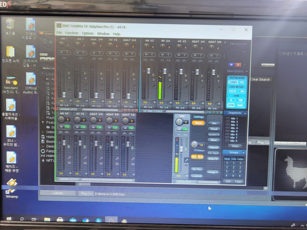Collapse the Groups section

click(243, 153)
